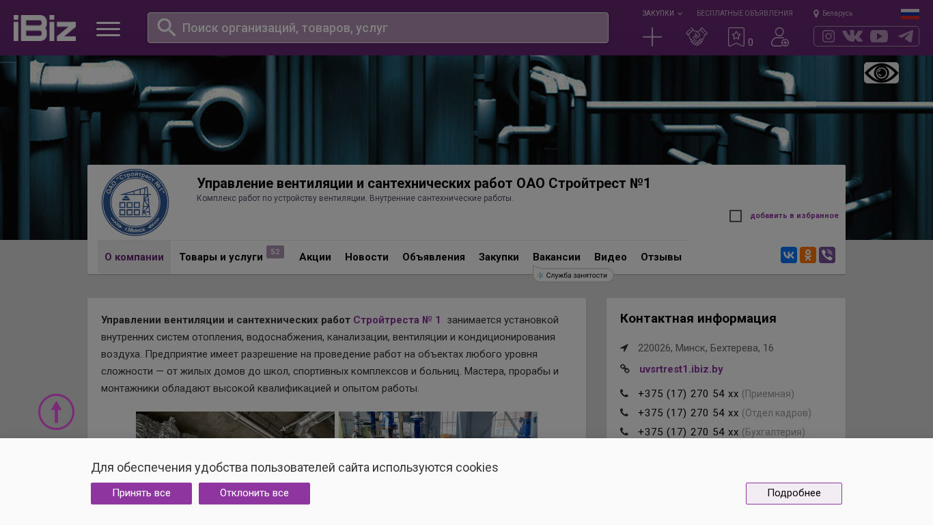Screen dimensions: 933x525
Task: Click the search field for organizations
Action: pyautogui.click(x=378, y=28)
